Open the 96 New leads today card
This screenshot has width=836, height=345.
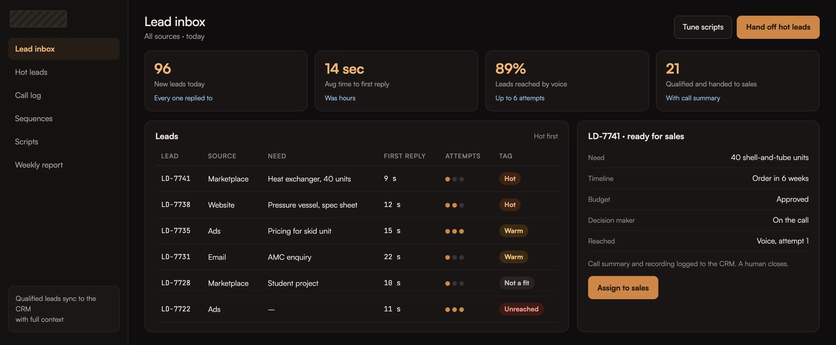(x=226, y=81)
